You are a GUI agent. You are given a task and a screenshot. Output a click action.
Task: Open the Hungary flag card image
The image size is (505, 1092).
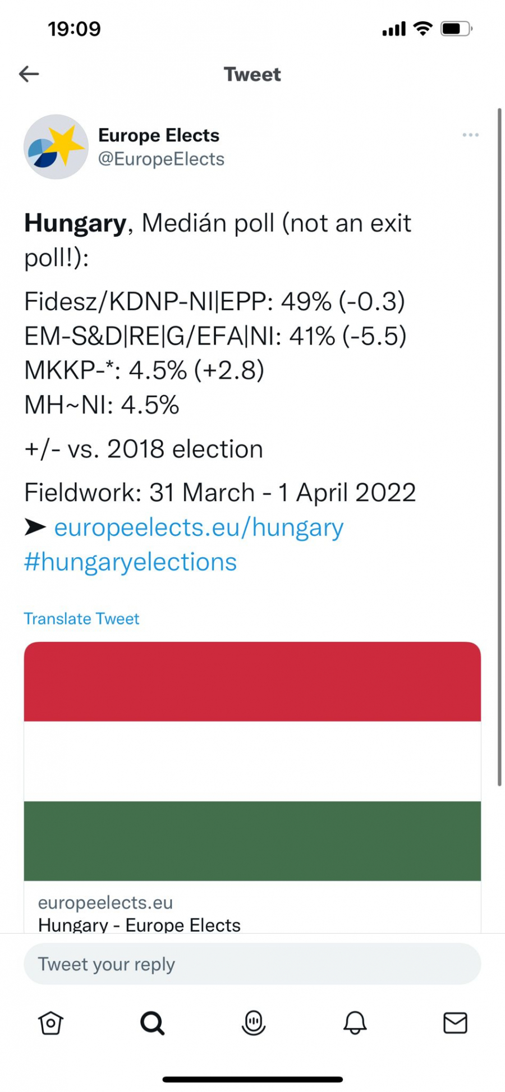252,761
